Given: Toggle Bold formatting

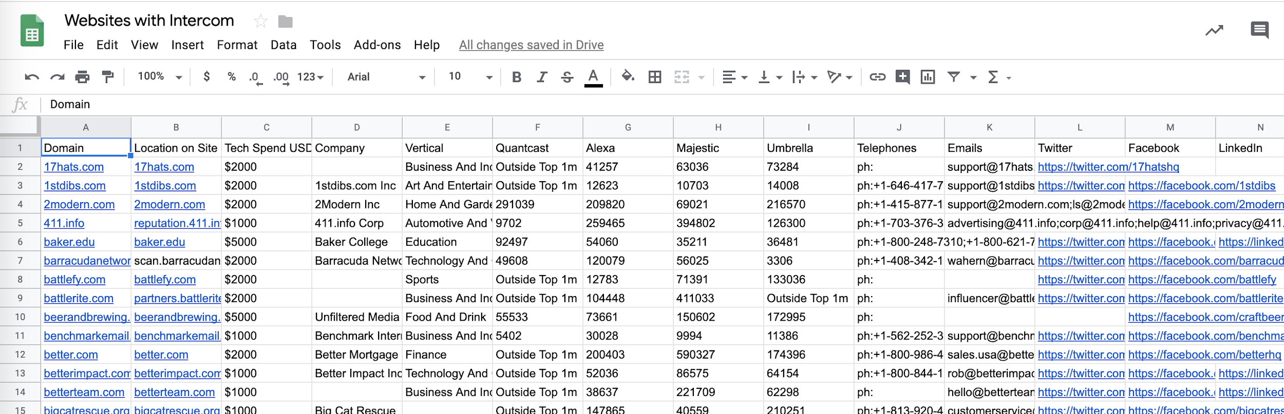Looking at the screenshot, I should 517,77.
